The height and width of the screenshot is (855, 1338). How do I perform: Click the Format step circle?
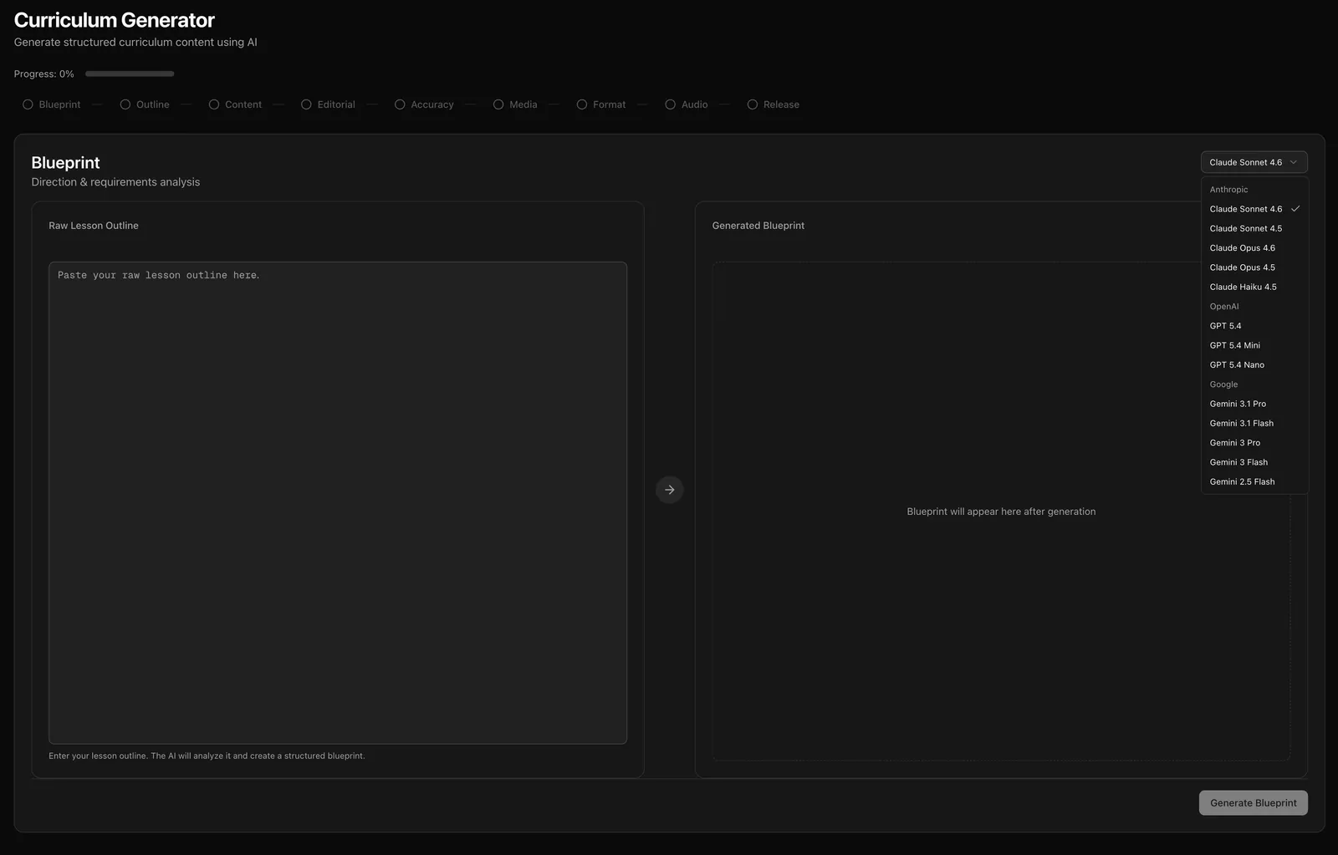pyautogui.click(x=582, y=104)
